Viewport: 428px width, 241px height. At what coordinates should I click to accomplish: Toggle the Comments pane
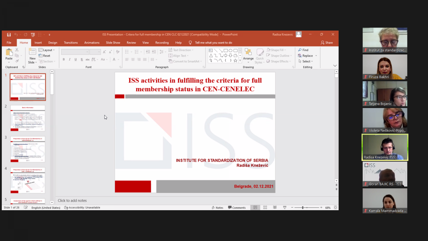237,208
